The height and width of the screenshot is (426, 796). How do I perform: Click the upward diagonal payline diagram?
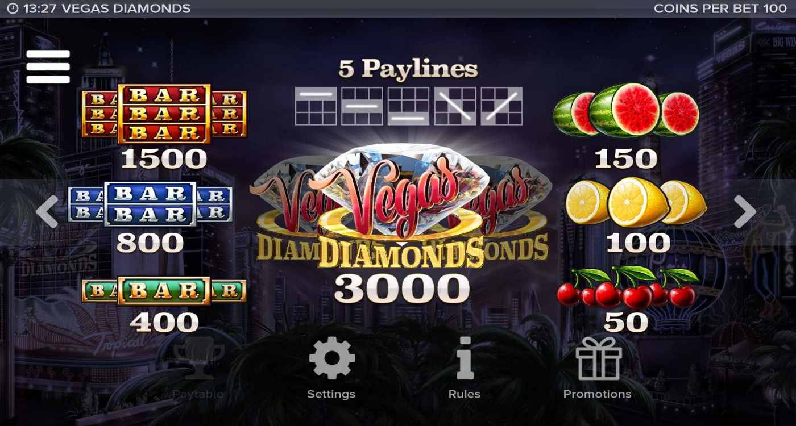click(x=501, y=106)
